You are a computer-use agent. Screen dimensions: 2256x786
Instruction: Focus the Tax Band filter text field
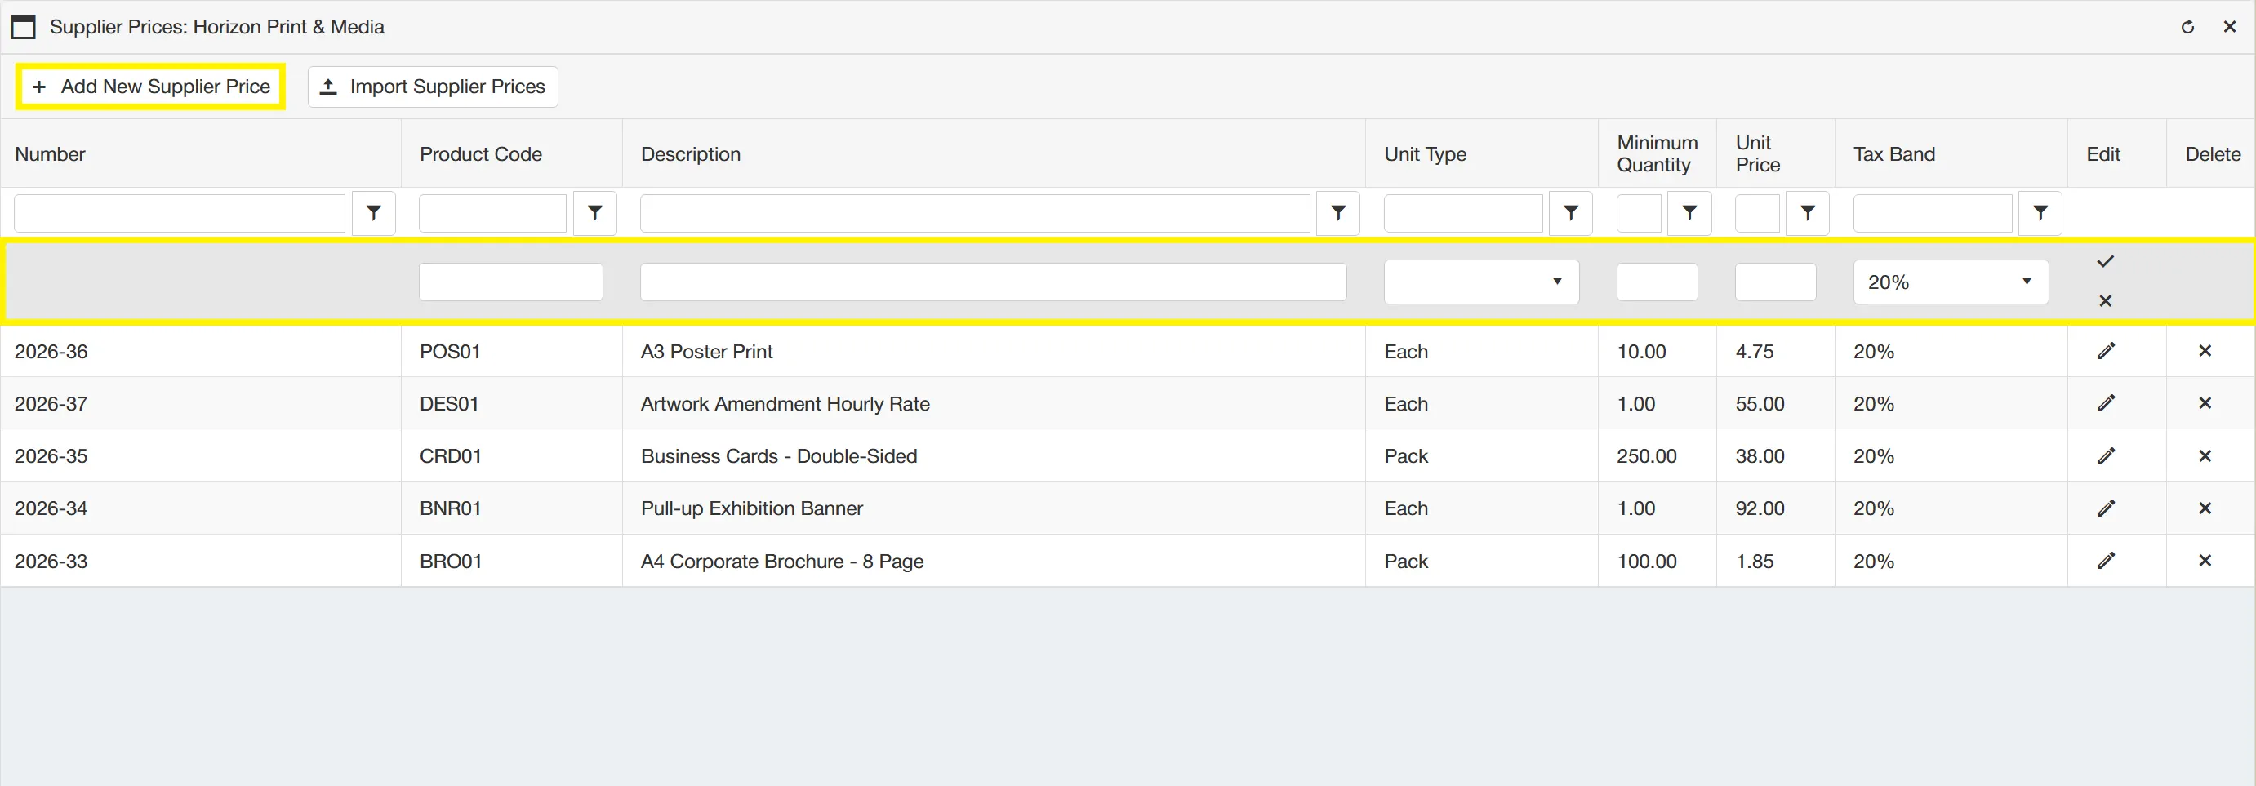pos(1932,214)
